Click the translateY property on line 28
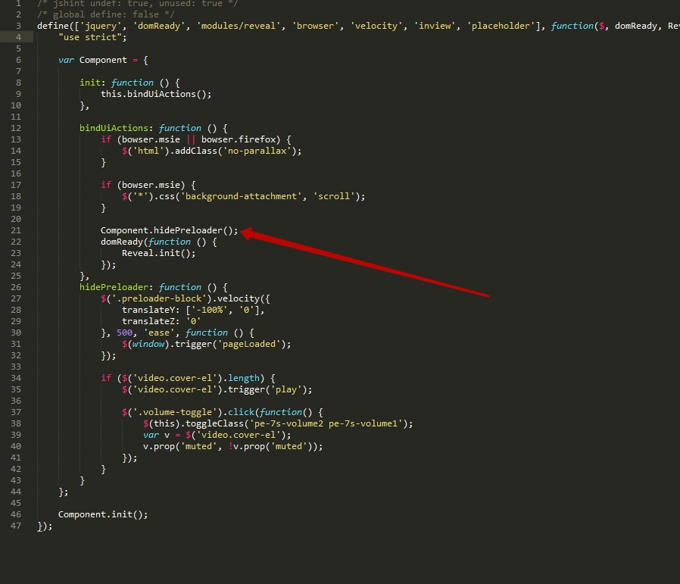The width and height of the screenshot is (680, 584). click(x=150, y=310)
